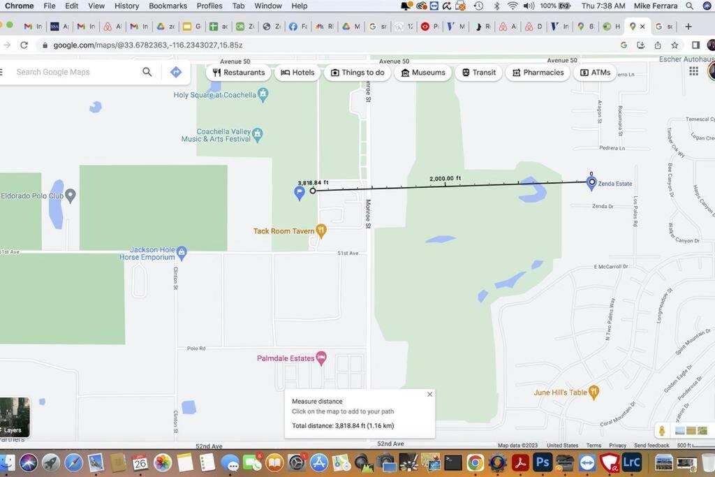Select the Pharmacies chip

[x=538, y=73]
